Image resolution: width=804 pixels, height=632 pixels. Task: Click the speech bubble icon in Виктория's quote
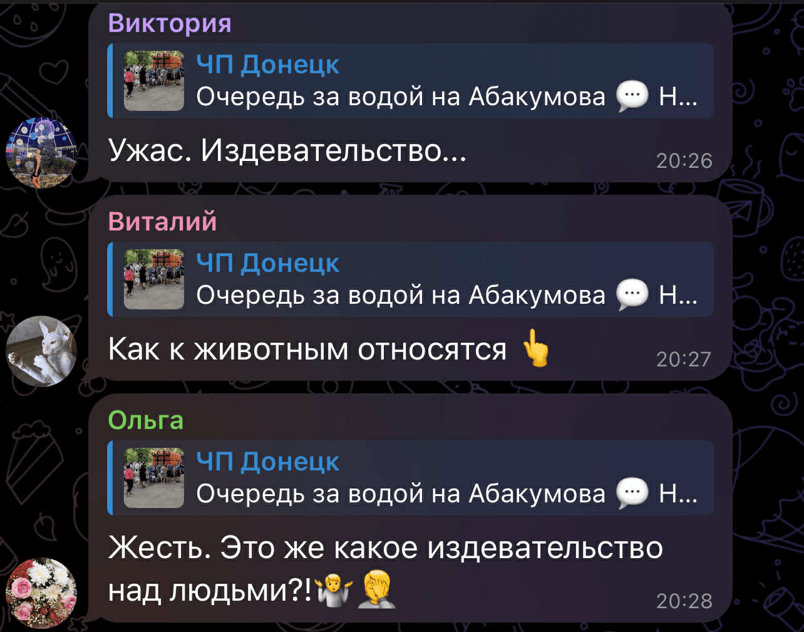(x=632, y=97)
